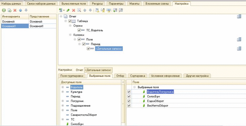Open the Макеты tab
246x126 pixels.
click(134, 4)
